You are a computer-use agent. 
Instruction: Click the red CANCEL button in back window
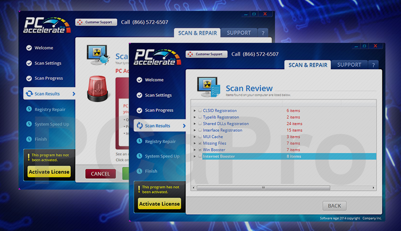click(x=100, y=174)
